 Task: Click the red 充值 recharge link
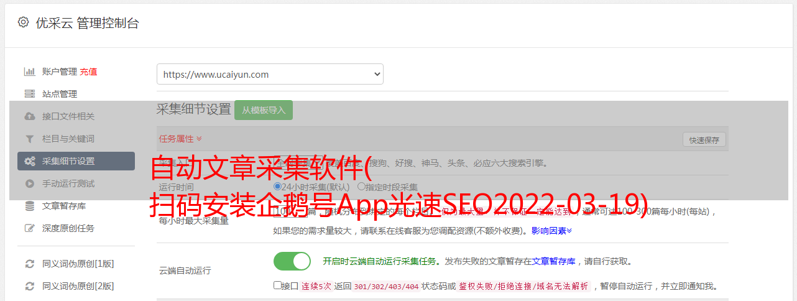point(88,72)
